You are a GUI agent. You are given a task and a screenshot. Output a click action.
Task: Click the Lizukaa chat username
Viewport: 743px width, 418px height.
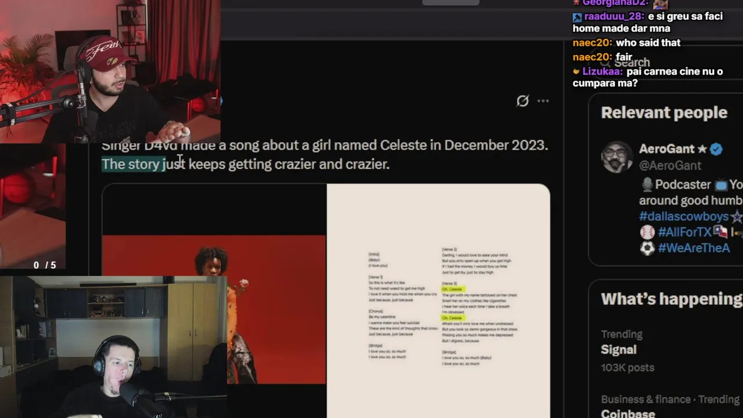[601, 71]
